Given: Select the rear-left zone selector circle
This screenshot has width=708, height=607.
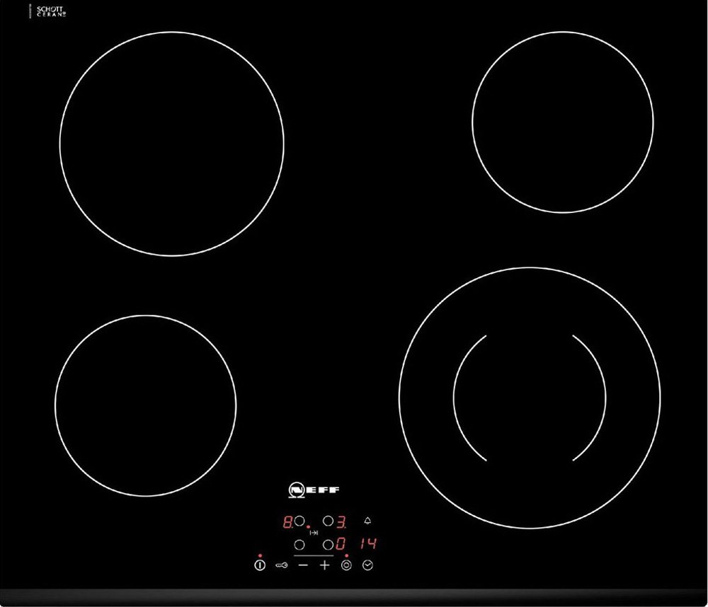Looking at the screenshot, I should tap(299, 522).
